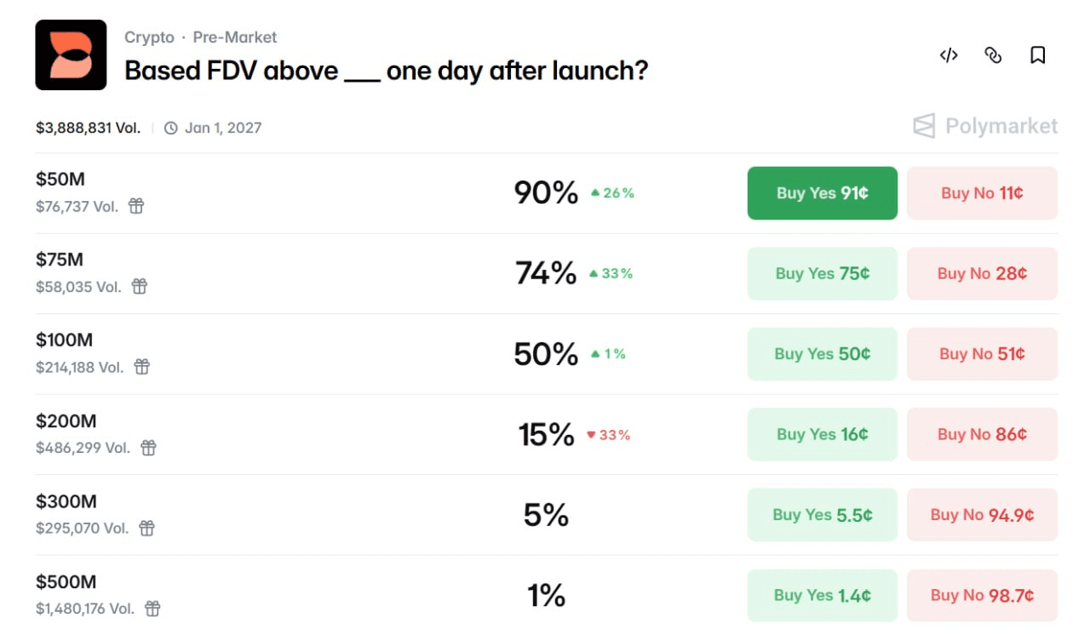The image size is (1090, 635).
Task: Open the Based market logo thumbnail
Action: [x=71, y=55]
